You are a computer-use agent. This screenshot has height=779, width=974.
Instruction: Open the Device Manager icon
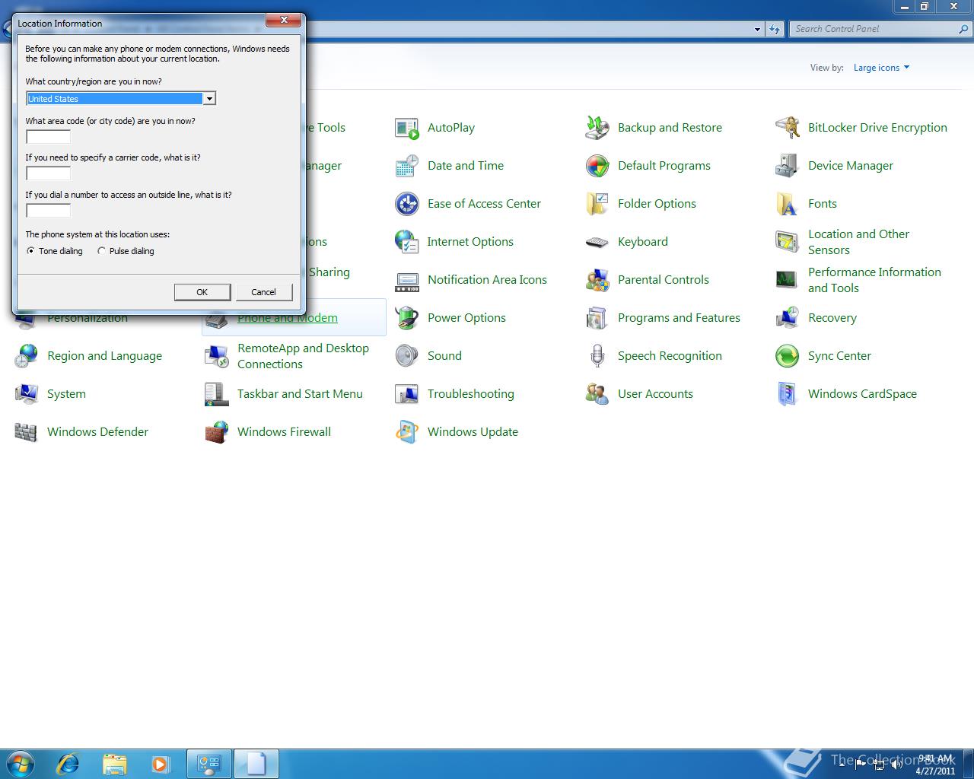(x=788, y=166)
